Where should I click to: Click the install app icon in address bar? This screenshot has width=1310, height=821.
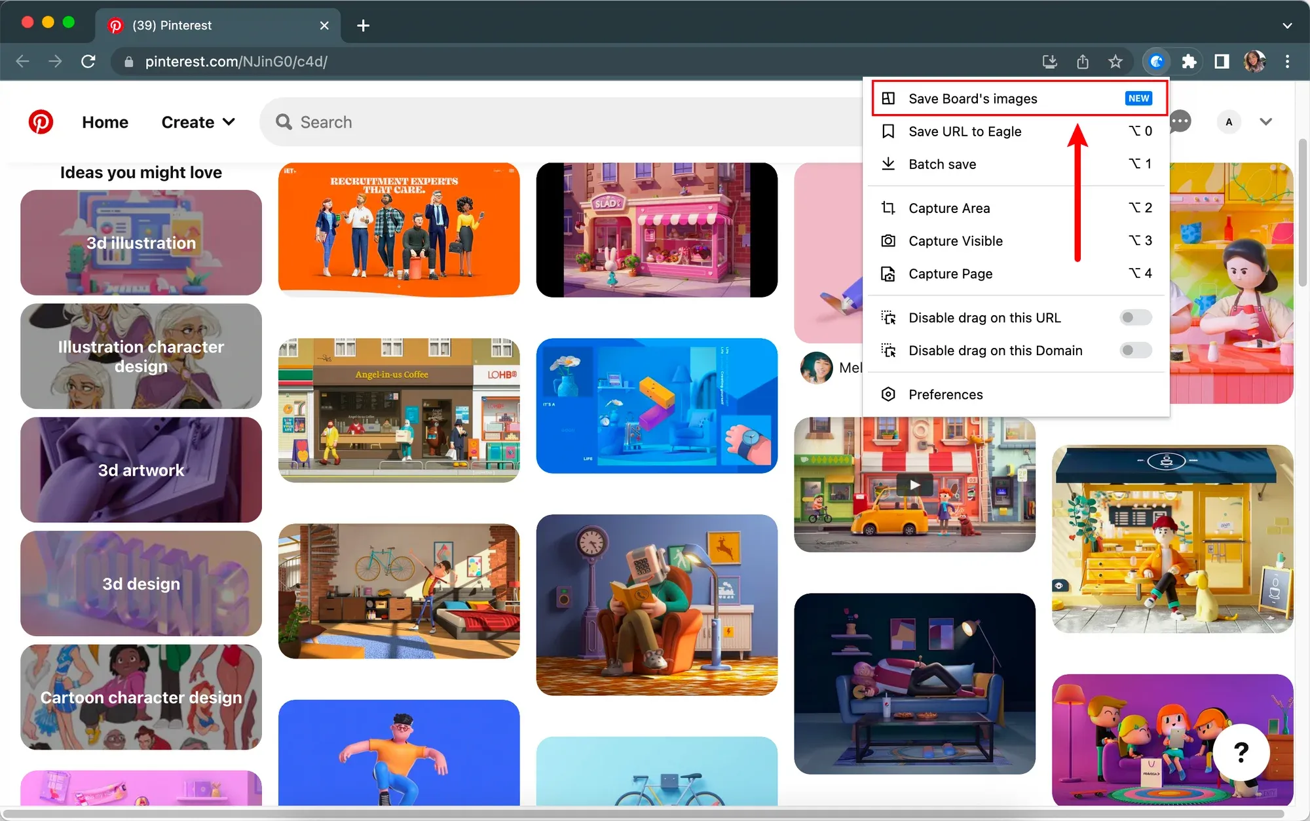1050,62
